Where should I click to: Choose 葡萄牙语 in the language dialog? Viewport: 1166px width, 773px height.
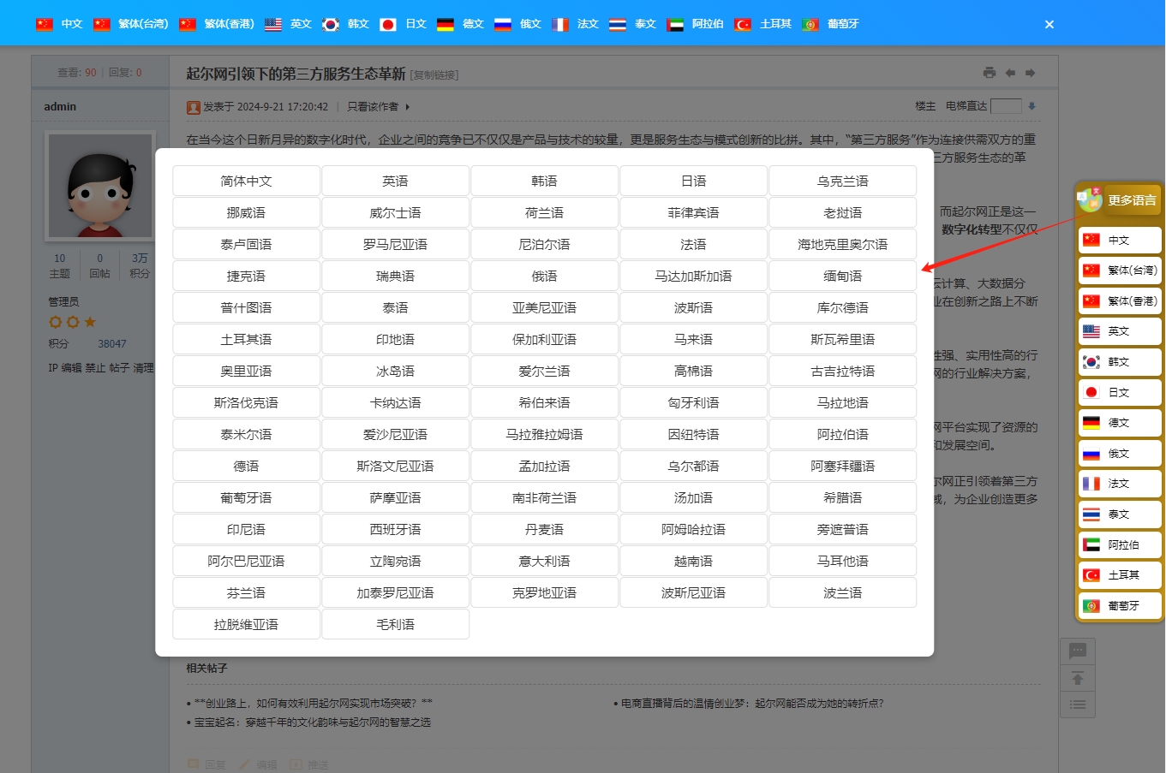click(247, 497)
